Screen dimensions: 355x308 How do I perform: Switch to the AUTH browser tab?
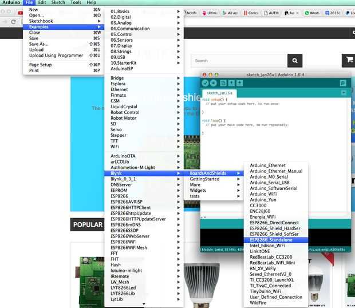click(x=271, y=13)
